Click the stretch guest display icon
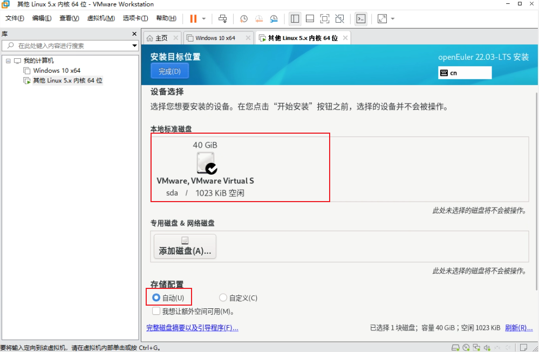The width and height of the screenshot is (539, 352). click(382, 18)
